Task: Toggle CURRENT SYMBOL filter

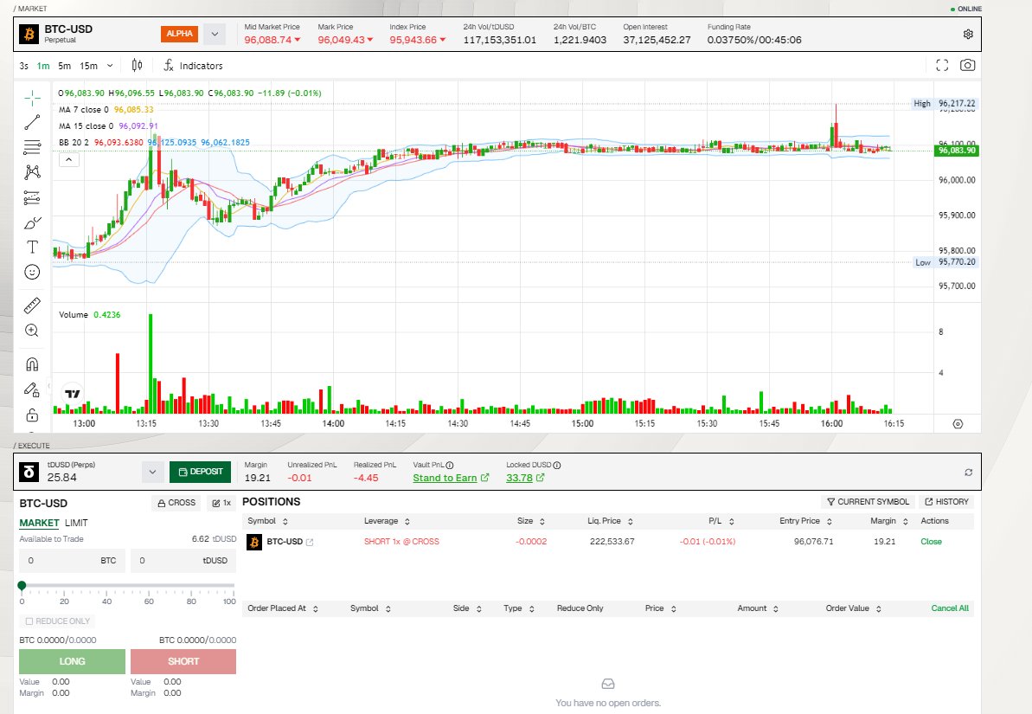Action: point(868,502)
